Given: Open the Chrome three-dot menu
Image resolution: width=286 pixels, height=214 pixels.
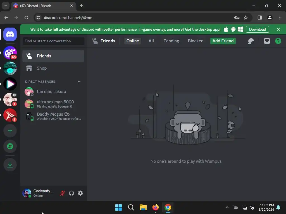Looking at the screenshot, I should pyautogui.click(x=280, y=18).
